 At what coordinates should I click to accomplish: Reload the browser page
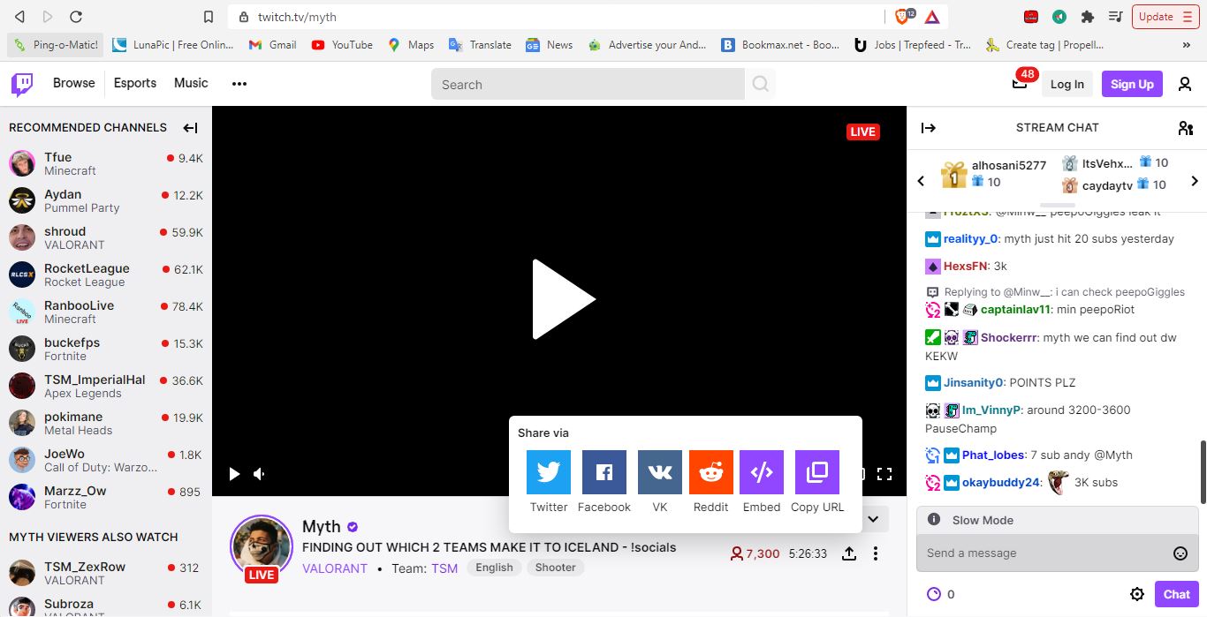pos(76,17)
